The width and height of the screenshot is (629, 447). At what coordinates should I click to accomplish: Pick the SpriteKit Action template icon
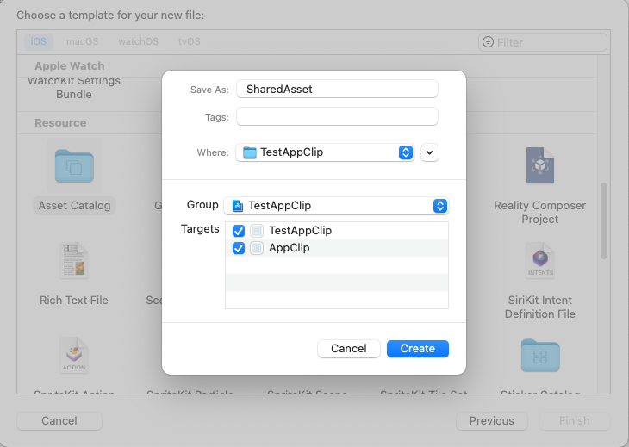click(74, 355)
